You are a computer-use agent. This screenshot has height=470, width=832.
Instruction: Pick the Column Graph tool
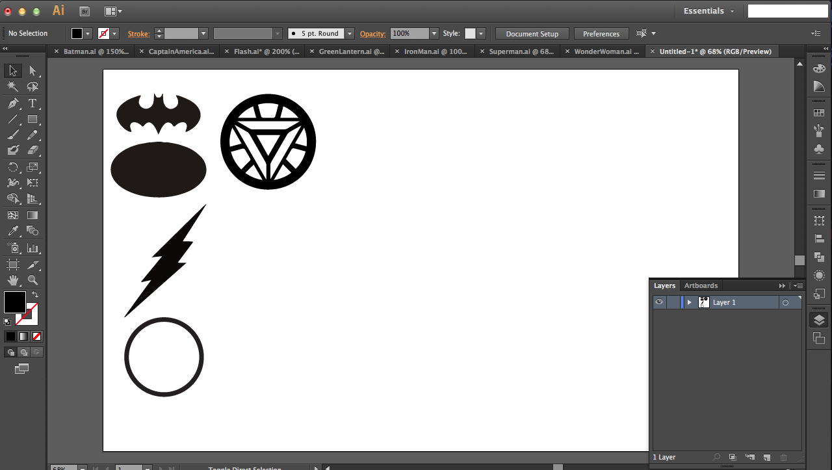click(32, 248)
